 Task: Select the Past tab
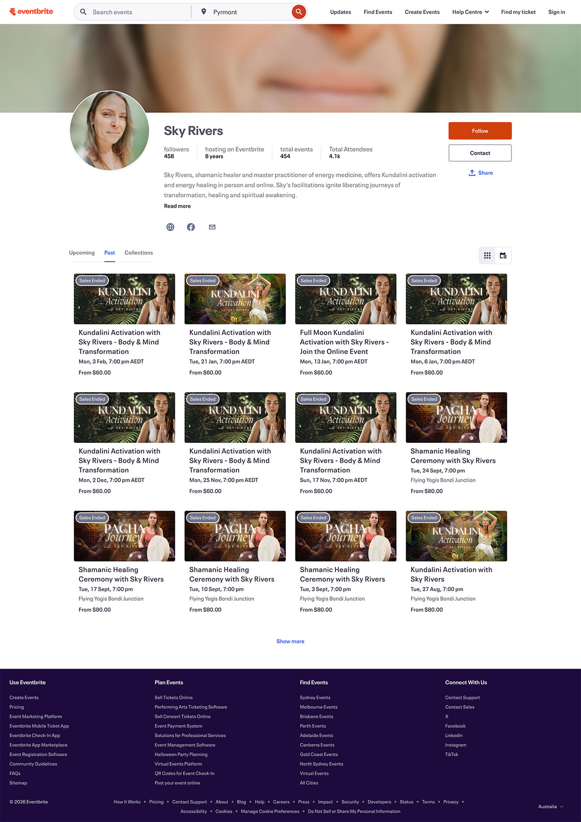point(110,253)
